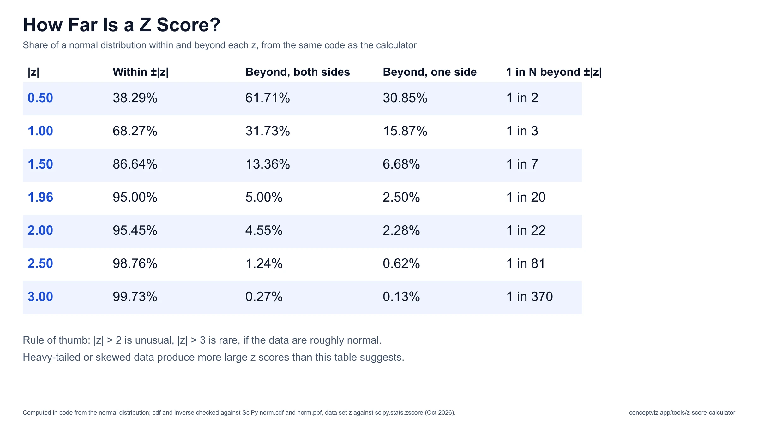
Task: Open the conceptviz.app z-score-calculator link
Action: click(x=682, y=413)
